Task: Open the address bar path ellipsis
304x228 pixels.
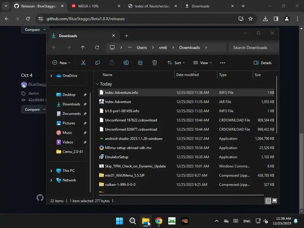Action: coord(130,47)
